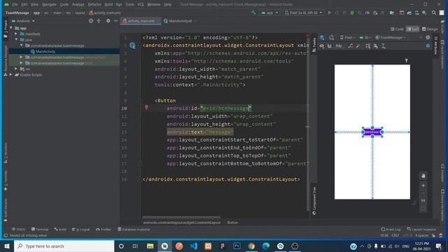
Task: Open the Visual Studio Code taskbar icon
Action: coord(194,246)
